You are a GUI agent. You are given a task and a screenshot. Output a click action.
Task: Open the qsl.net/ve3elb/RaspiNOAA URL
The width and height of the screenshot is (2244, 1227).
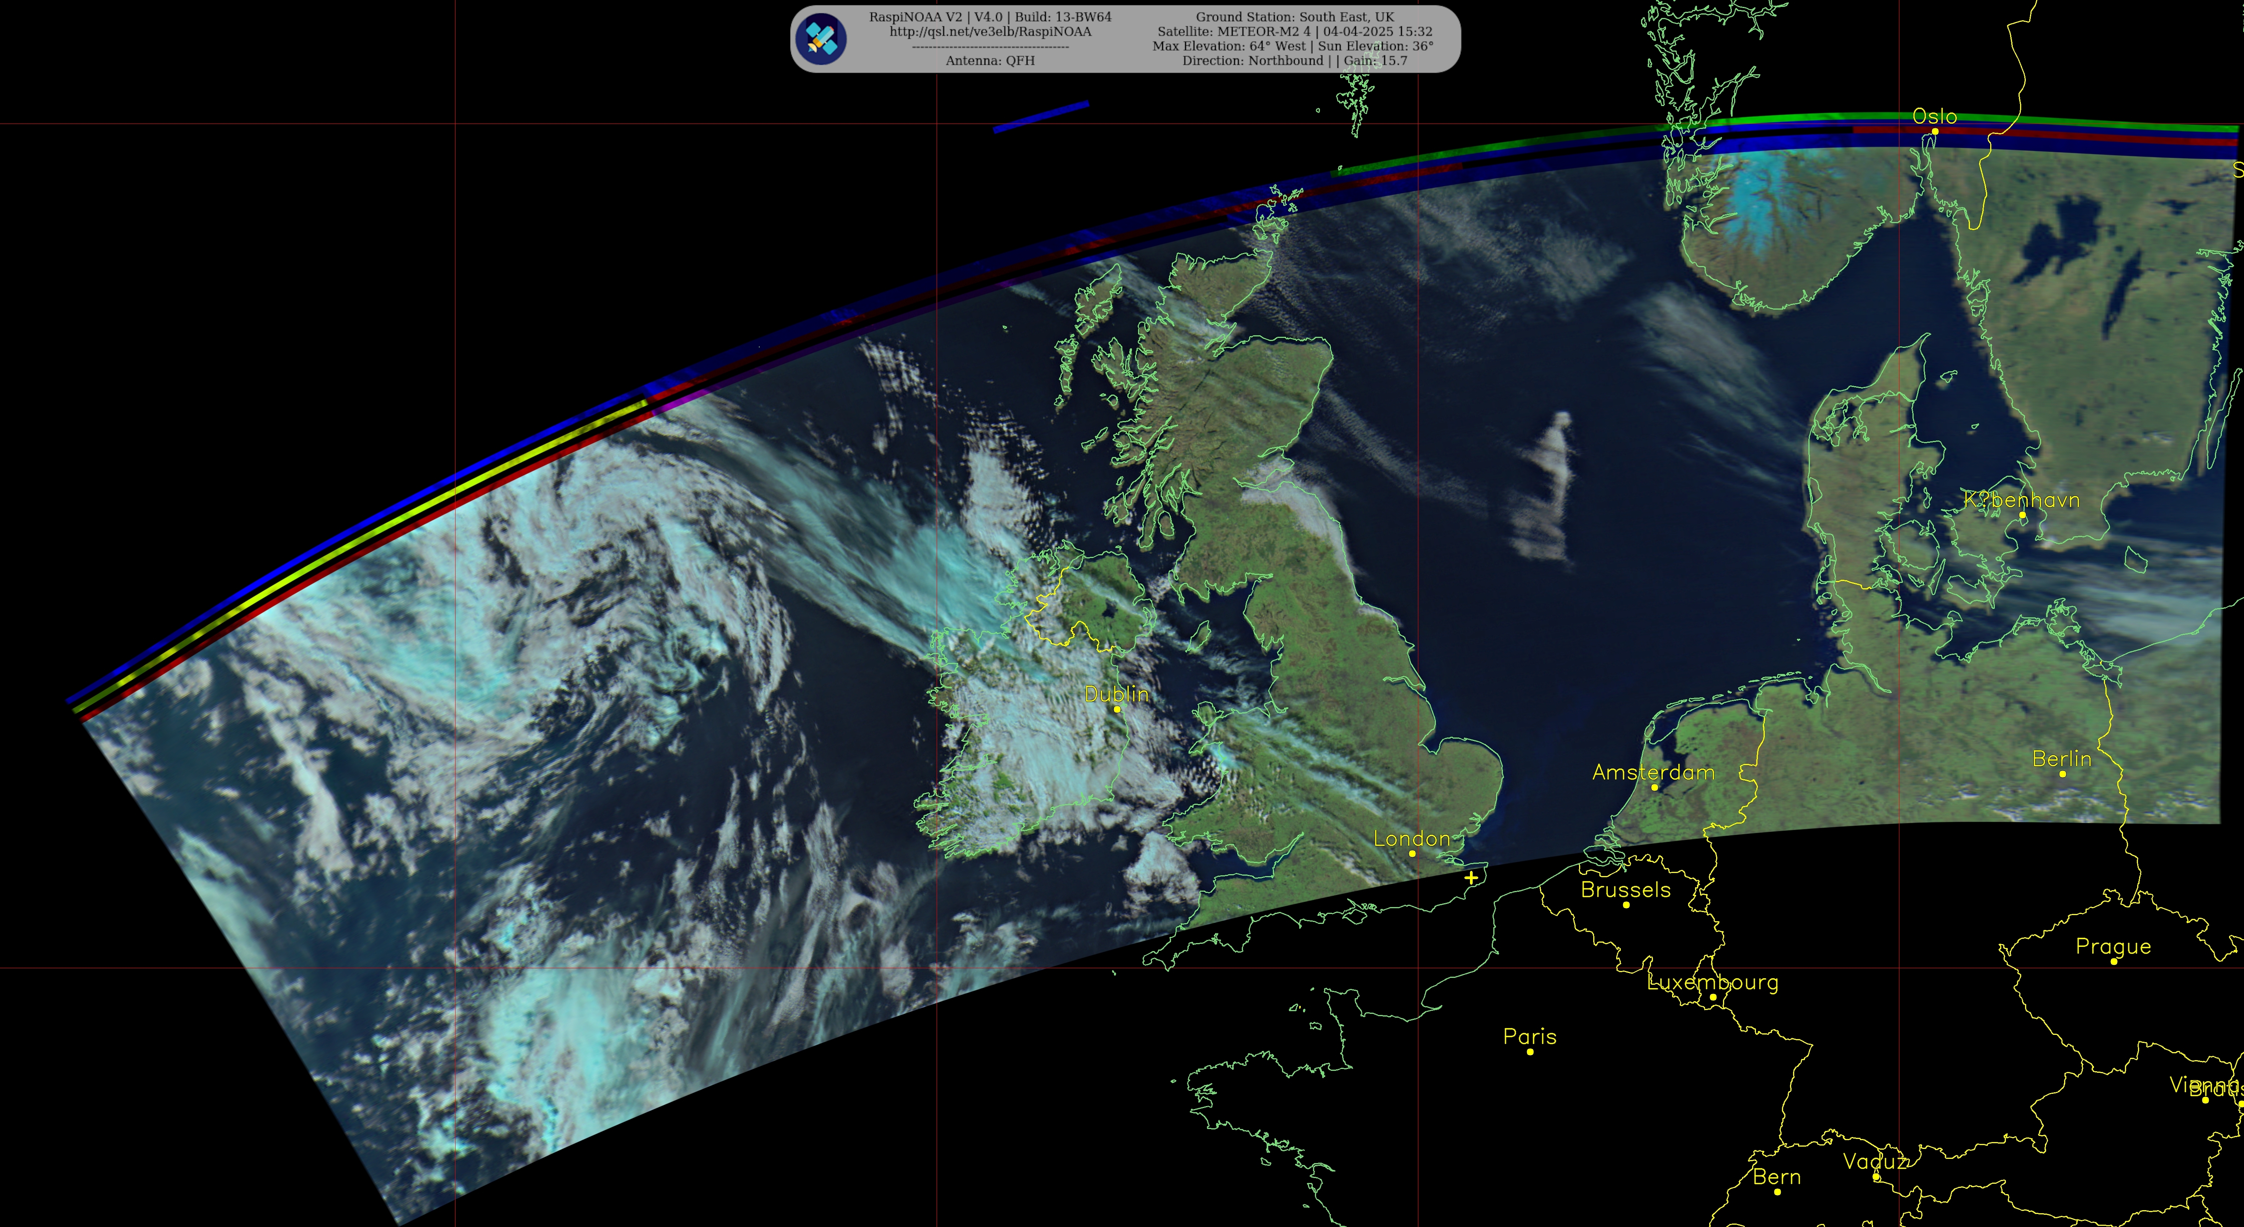[x=990, y=31]
